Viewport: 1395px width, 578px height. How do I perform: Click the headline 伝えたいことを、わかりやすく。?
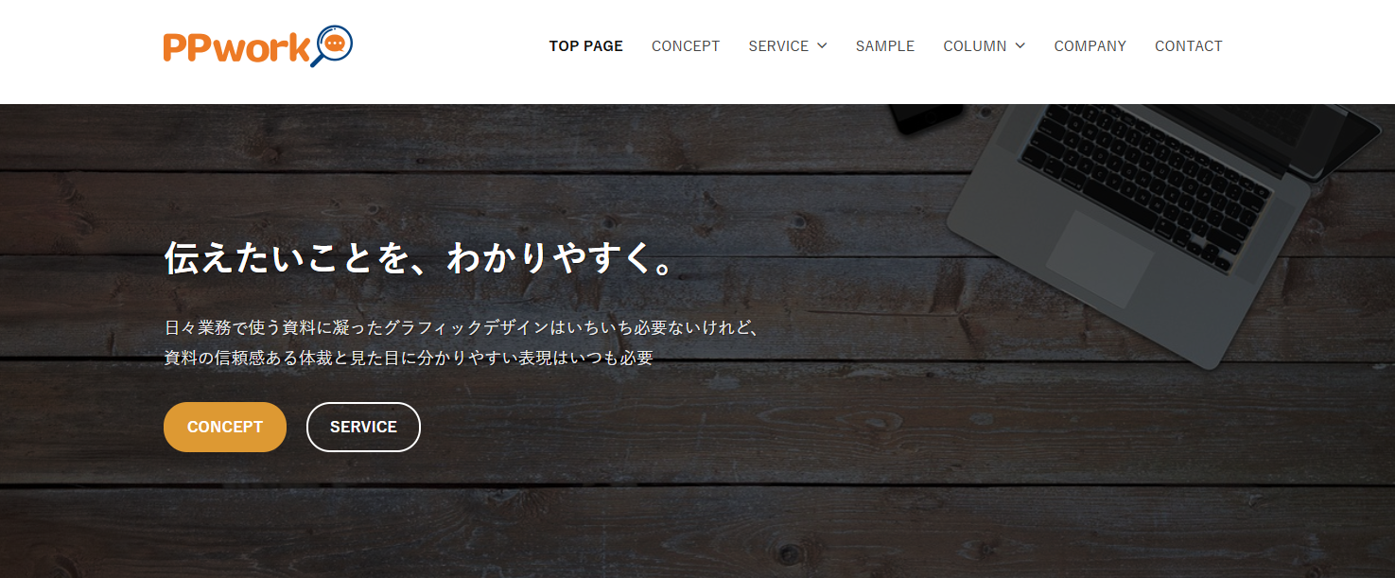coord(420,258)
